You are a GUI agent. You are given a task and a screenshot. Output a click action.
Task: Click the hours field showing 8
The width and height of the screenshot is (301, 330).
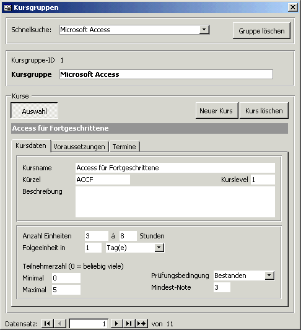128,236
